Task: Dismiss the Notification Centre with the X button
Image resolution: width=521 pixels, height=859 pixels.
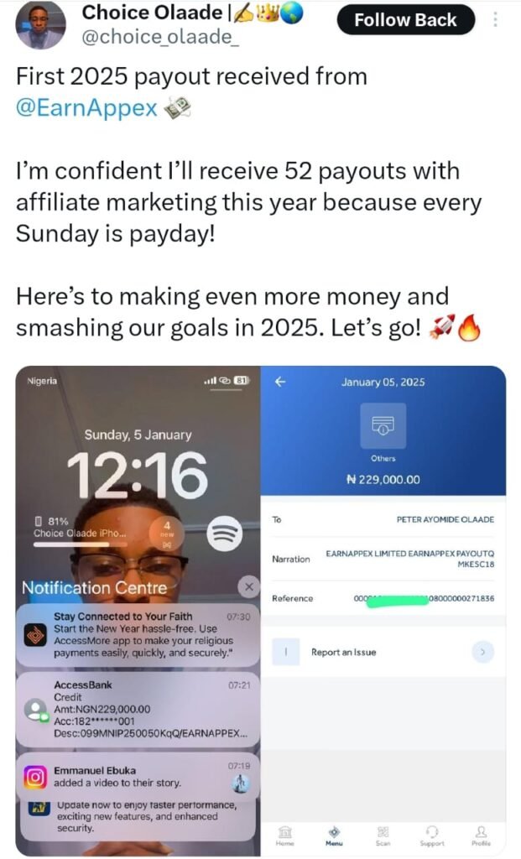Action: tap(248, 587)
